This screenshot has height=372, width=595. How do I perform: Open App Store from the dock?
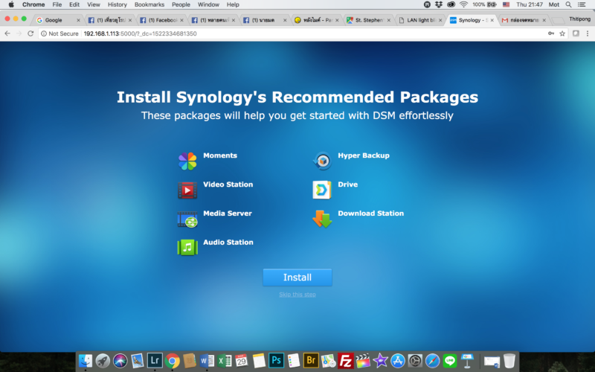398,361
